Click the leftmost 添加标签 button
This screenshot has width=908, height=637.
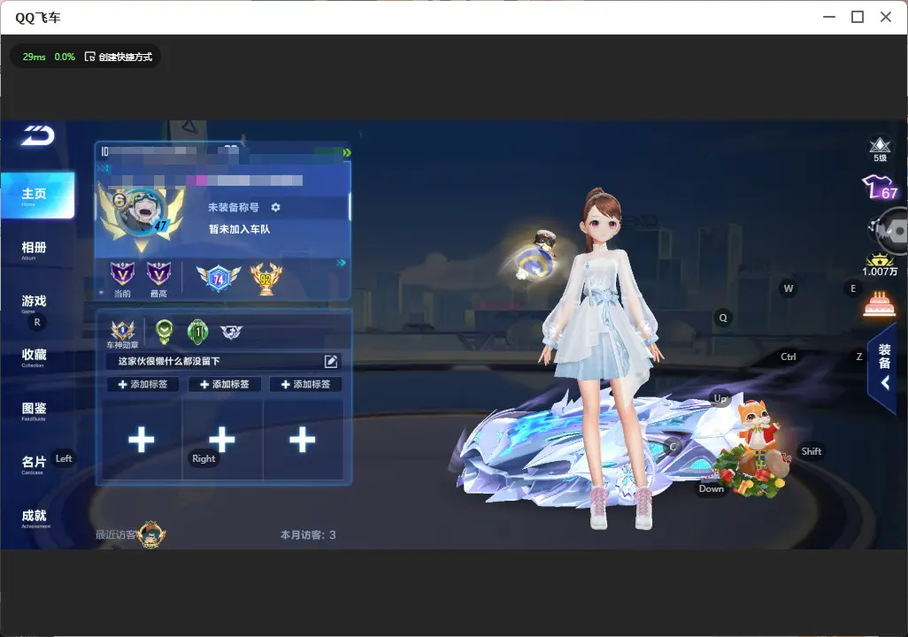click(142, 384)
